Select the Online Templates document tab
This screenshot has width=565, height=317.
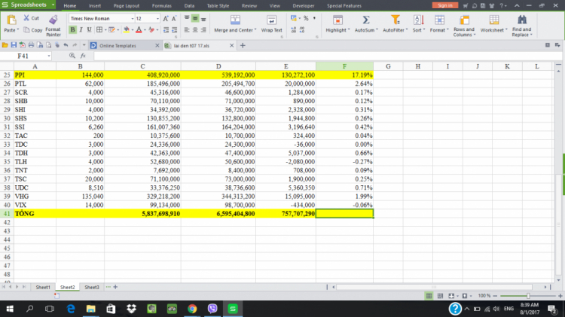(124, 45)
